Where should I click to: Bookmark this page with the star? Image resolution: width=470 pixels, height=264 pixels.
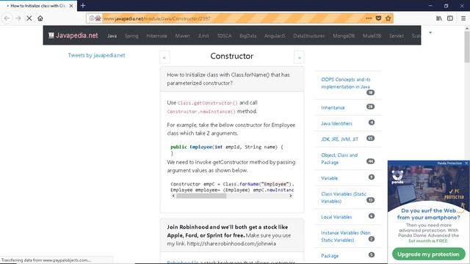pos(388,18)
